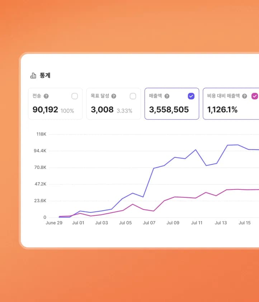Open the help tooltip for 목표 달성
The height and width of the screenshot is (302, 259).
pos(114,96)
